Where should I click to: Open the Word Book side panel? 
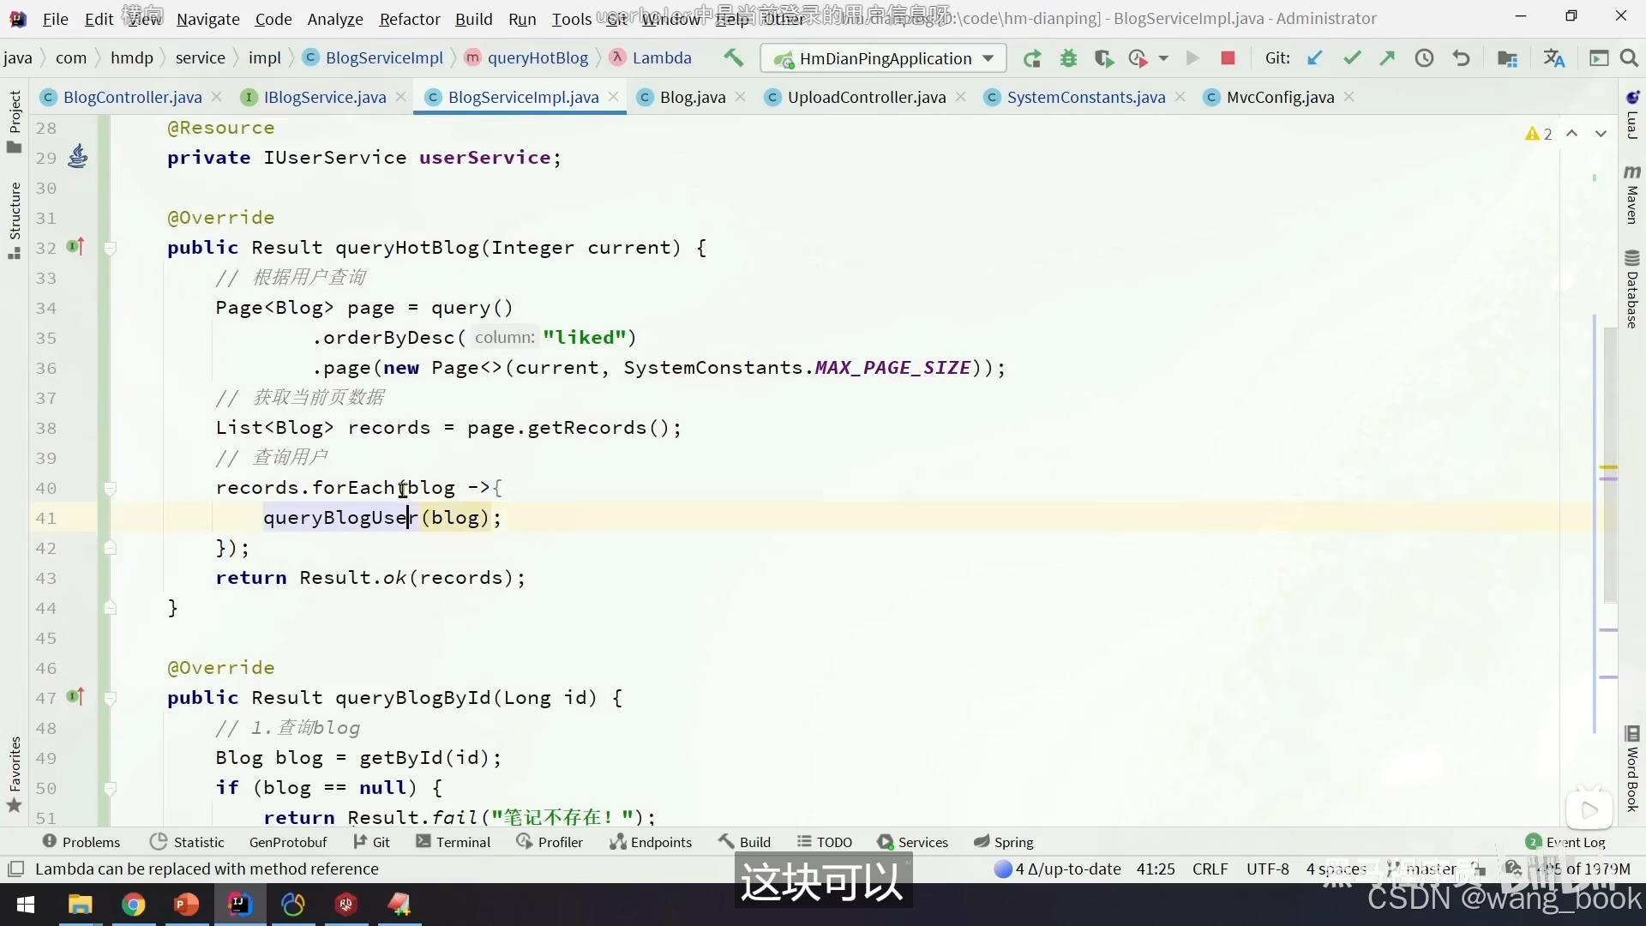click(x=1632, y=769)
